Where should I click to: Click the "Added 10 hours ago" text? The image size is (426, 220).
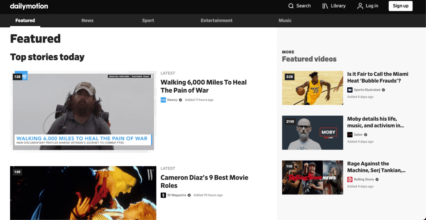208,195
